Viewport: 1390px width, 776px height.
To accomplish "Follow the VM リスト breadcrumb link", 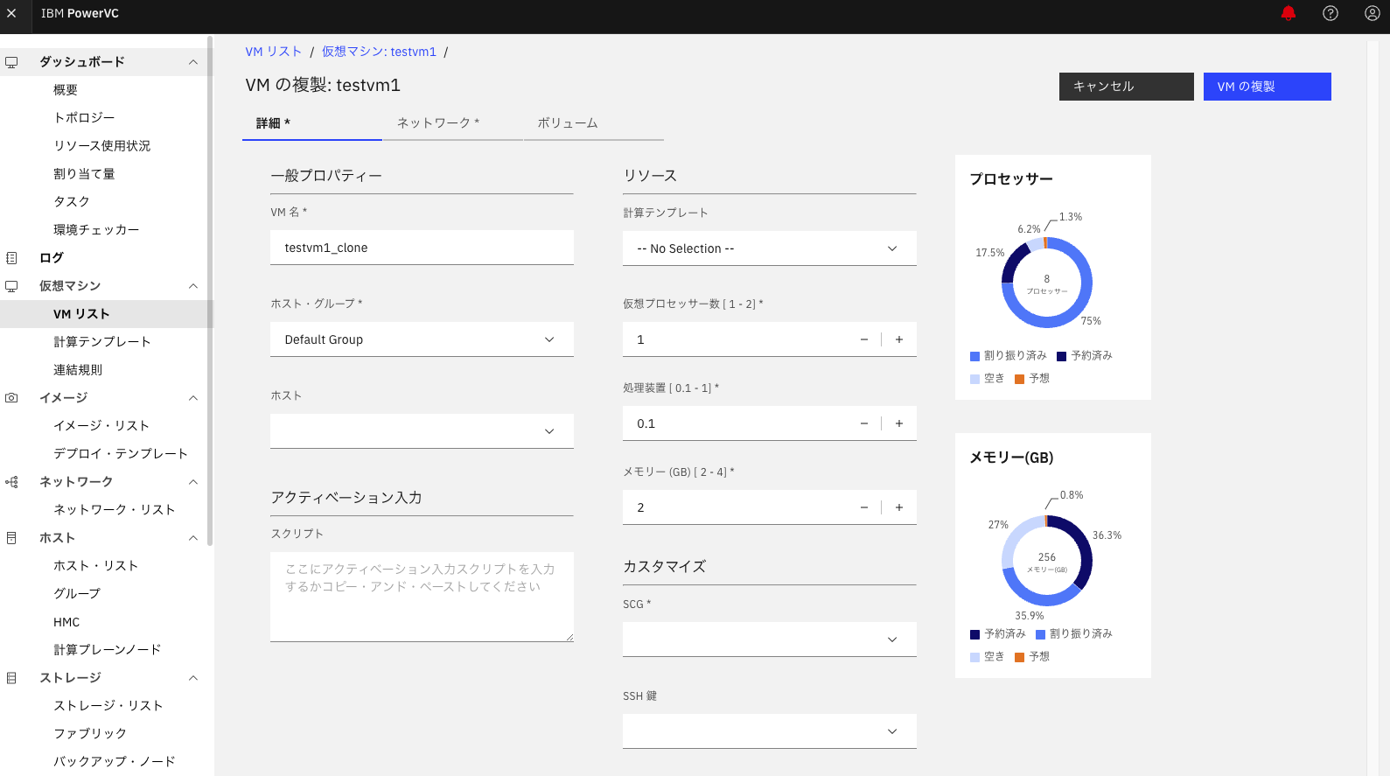I will 274,52.
